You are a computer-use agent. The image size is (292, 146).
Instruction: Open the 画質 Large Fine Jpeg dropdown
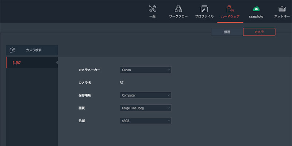point(146,108)
